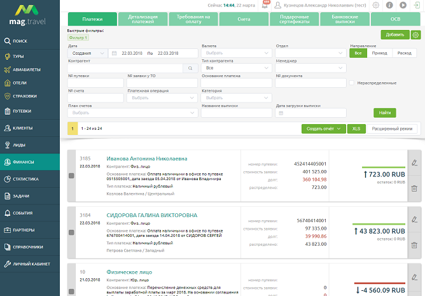Click the play video icon in the header

point(403,5)
